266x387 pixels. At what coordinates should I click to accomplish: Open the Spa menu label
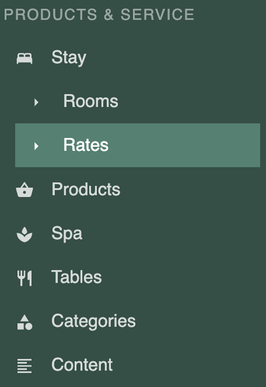point(66,233)
